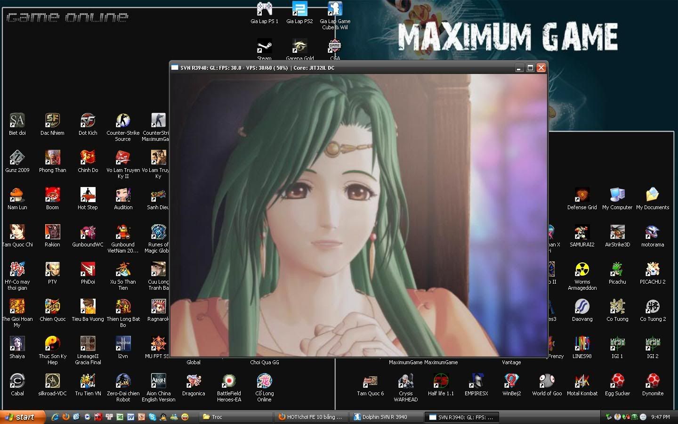Launch the Garena Gold shortcut
Screen dimensions: 678x424
point(299,46)
